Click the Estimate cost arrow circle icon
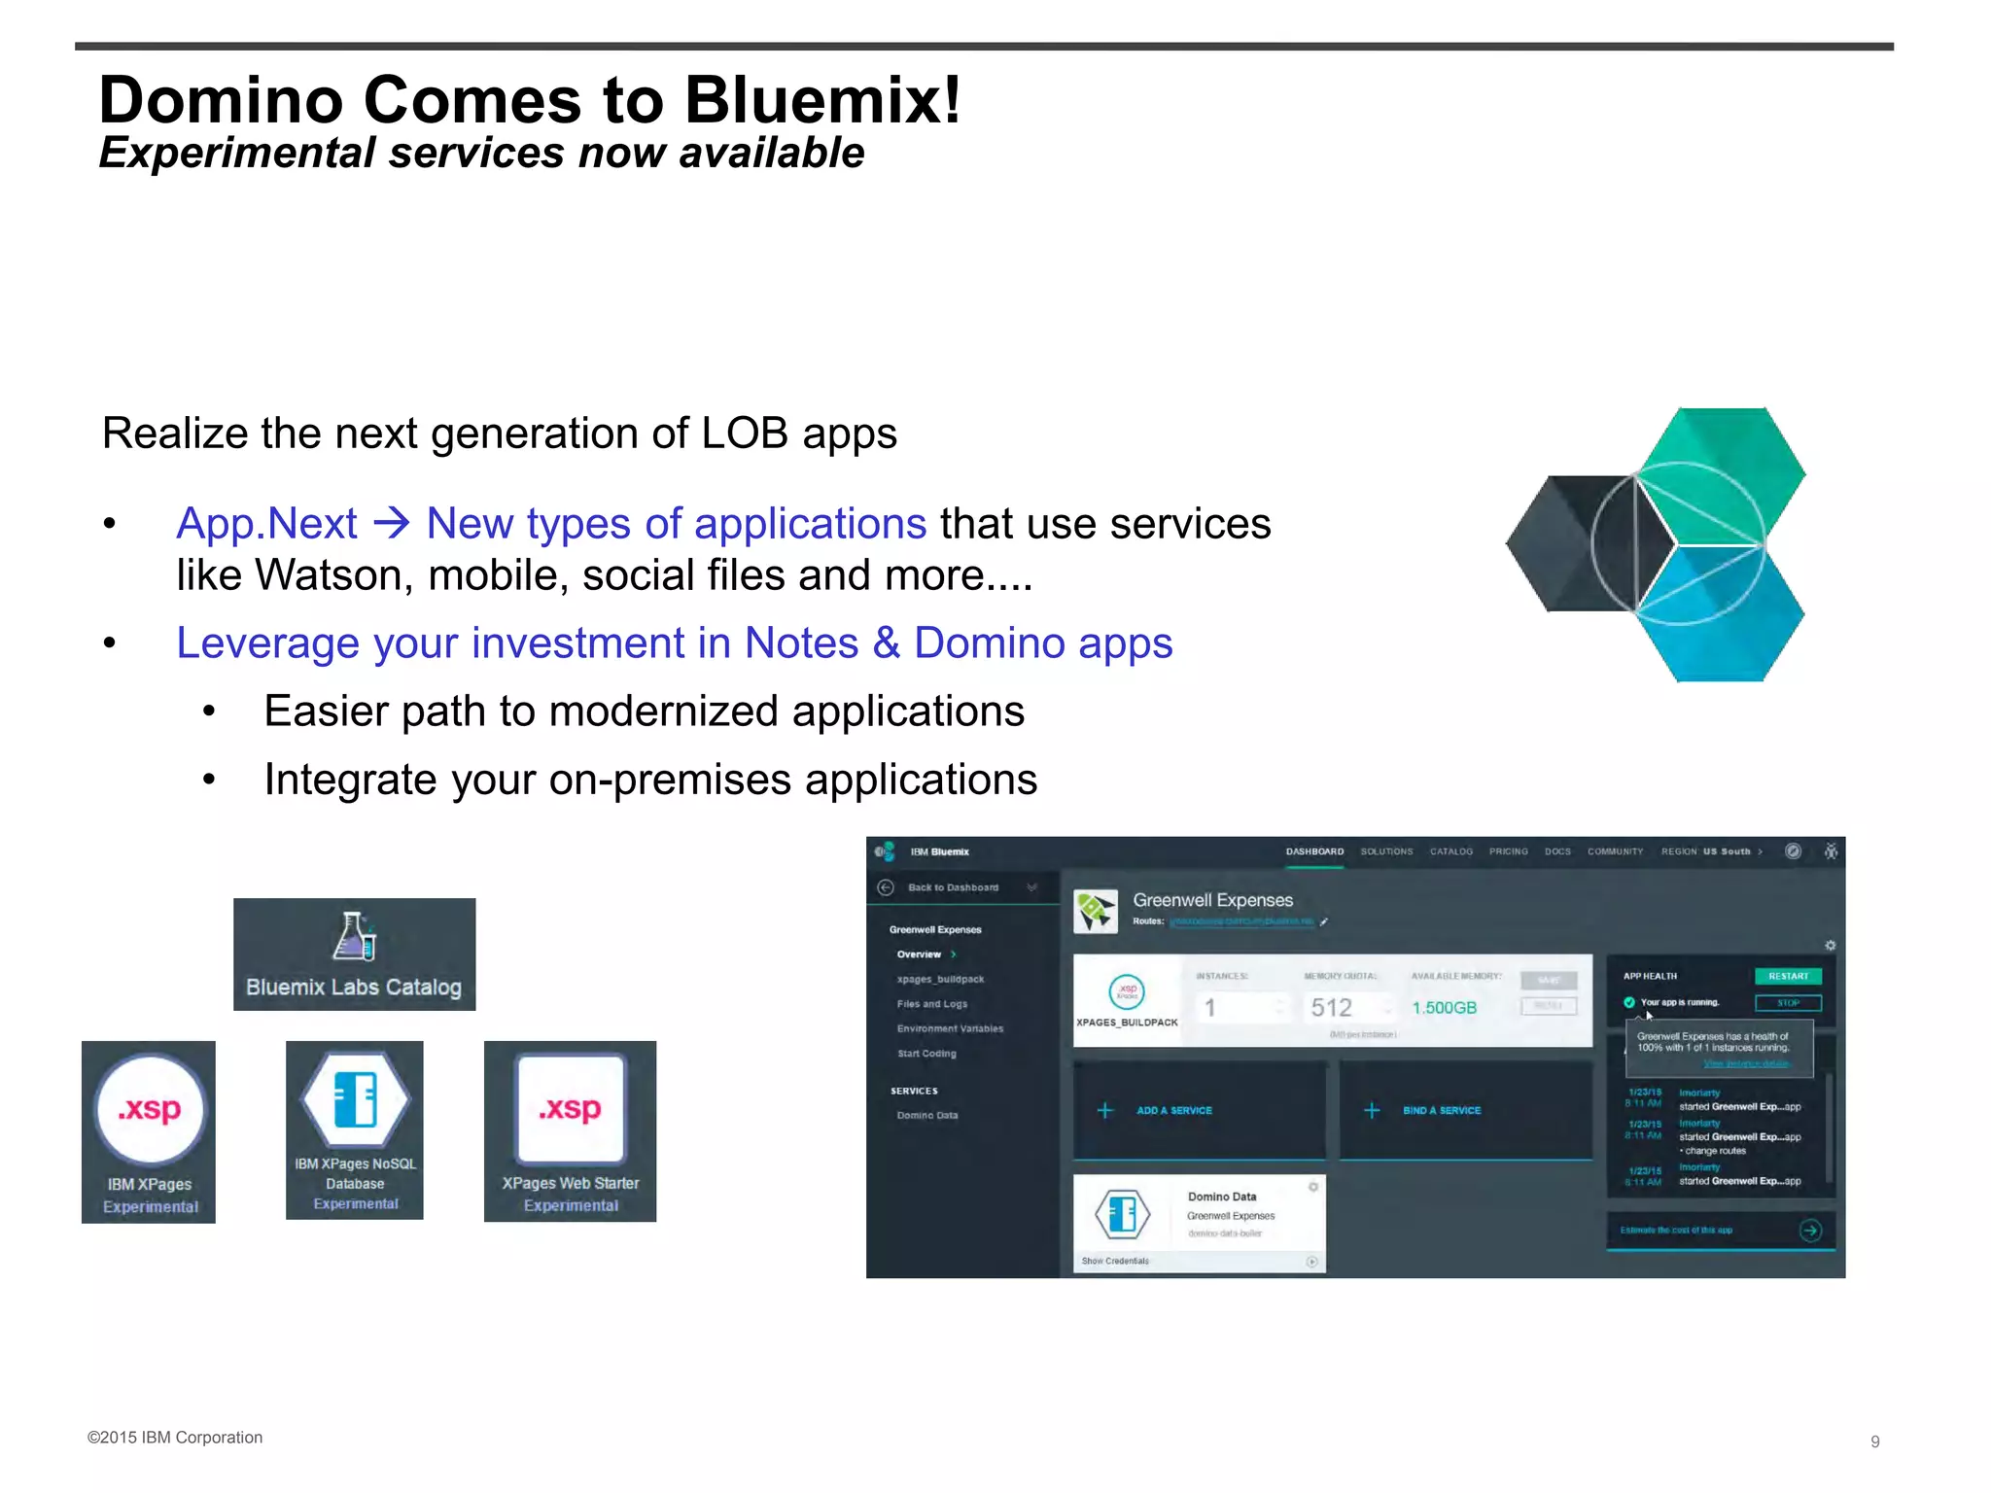The image size is (1991, 1493). pyautogui.click(x=1810, y=1231)
